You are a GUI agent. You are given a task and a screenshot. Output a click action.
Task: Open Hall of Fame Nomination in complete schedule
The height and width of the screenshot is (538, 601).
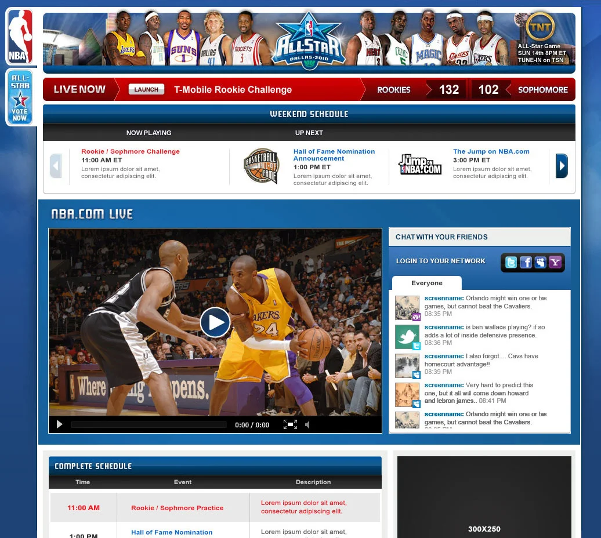click(172, 532)
